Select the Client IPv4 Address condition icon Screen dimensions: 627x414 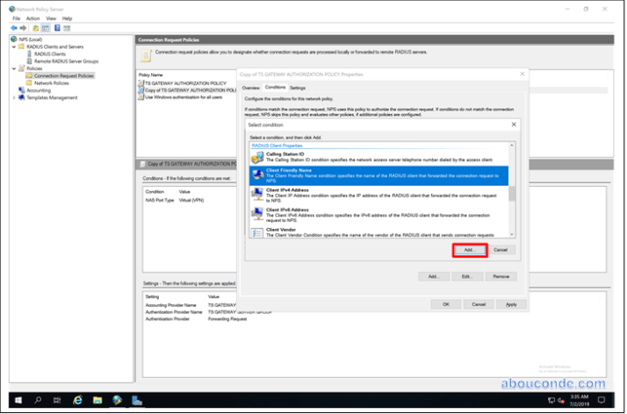[x=256, y=193]
